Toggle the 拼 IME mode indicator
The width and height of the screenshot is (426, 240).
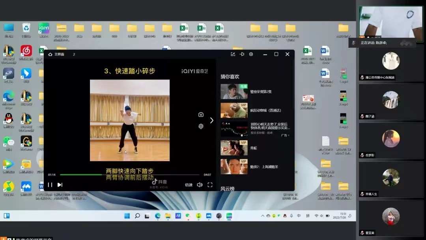[x=308, y=216]
